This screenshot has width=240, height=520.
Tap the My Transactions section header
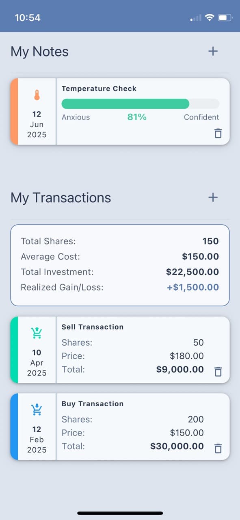click(60, 197)
